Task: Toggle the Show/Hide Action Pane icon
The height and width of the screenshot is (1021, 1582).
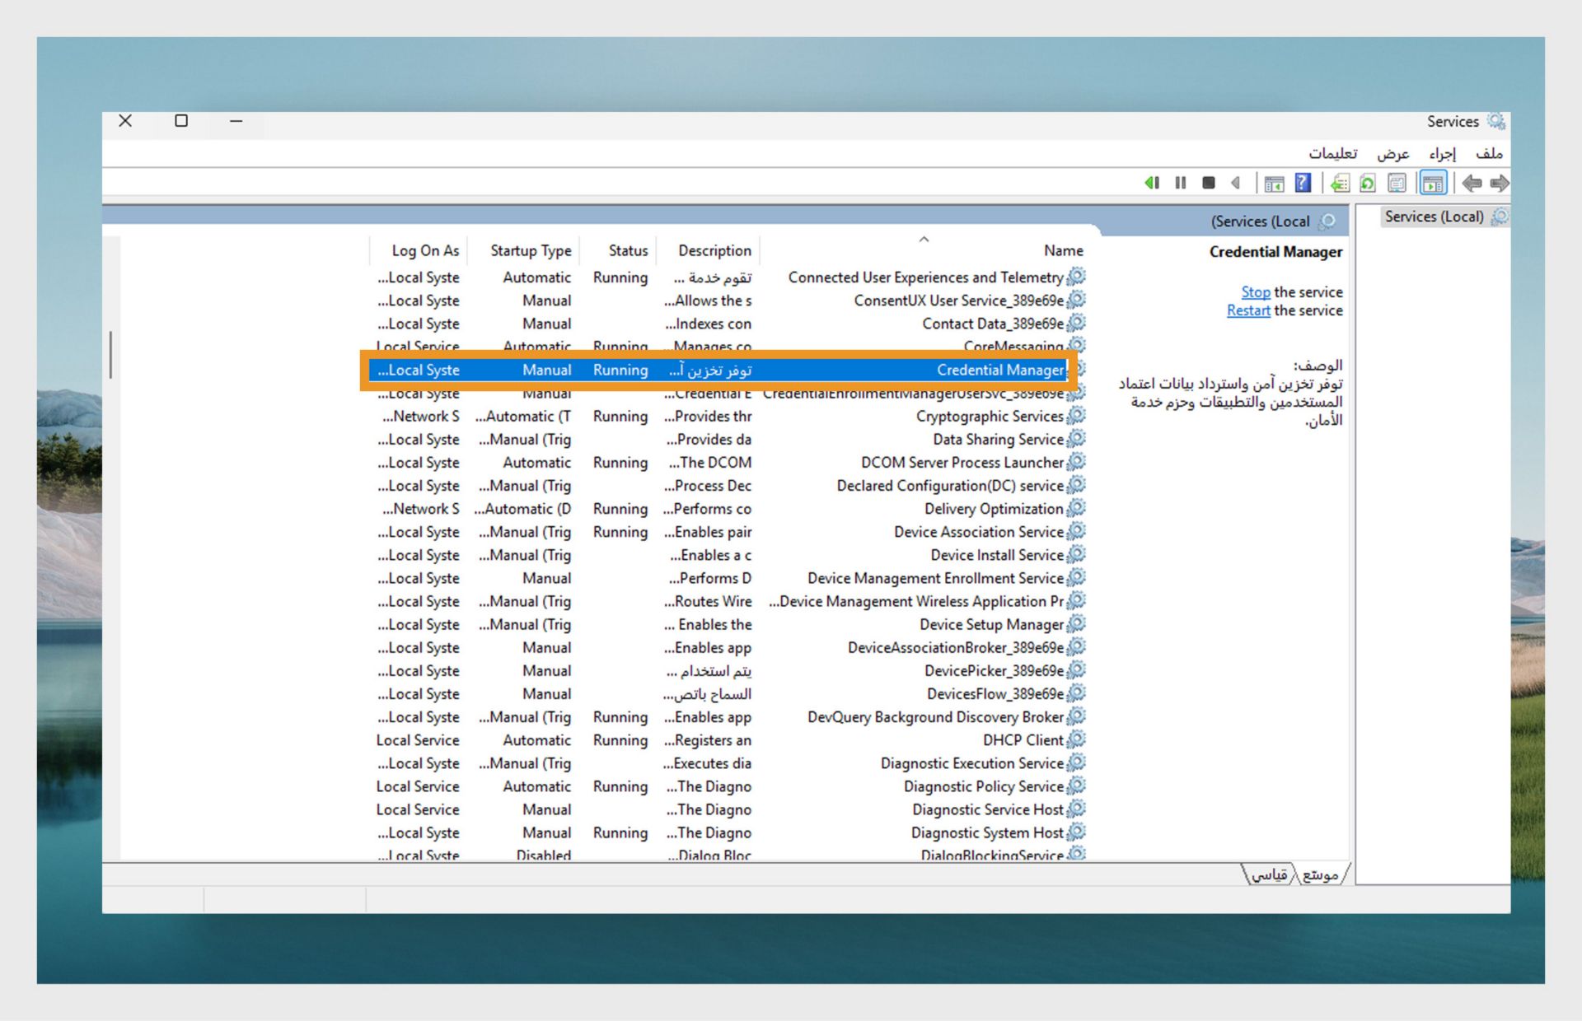Action: 1274,183
